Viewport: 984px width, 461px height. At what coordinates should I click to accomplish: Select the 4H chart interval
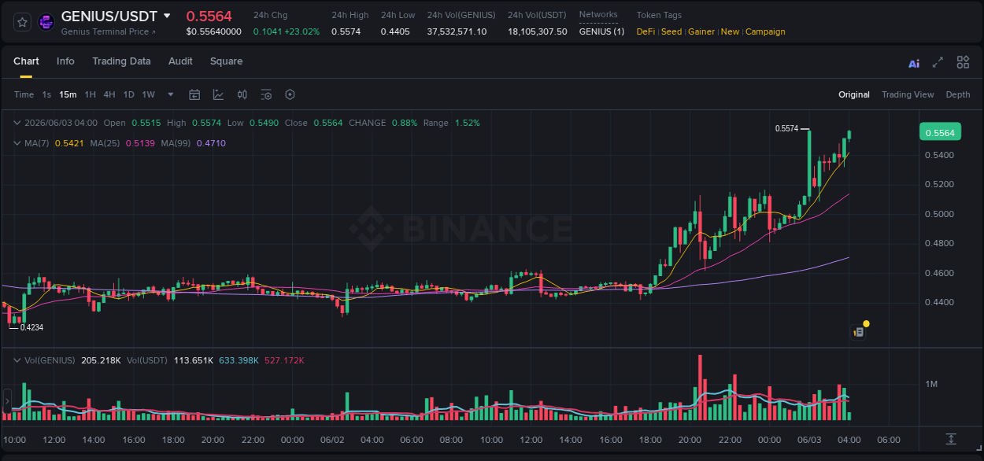[x=109, y=94]
